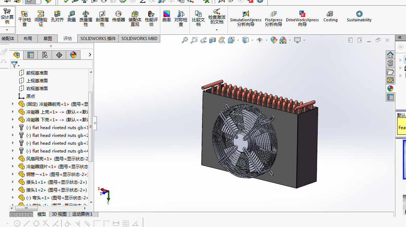This screenshot has width=406, height=227.
Task: Launch the 间隙验证 clearance verification tool
Action: [x=41, y=18]
